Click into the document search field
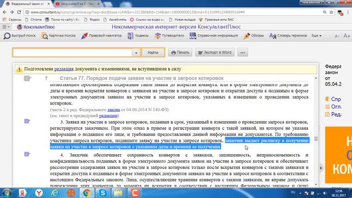Image resolution: width=352 pixels, height=198 pixels. coord(72,53)
